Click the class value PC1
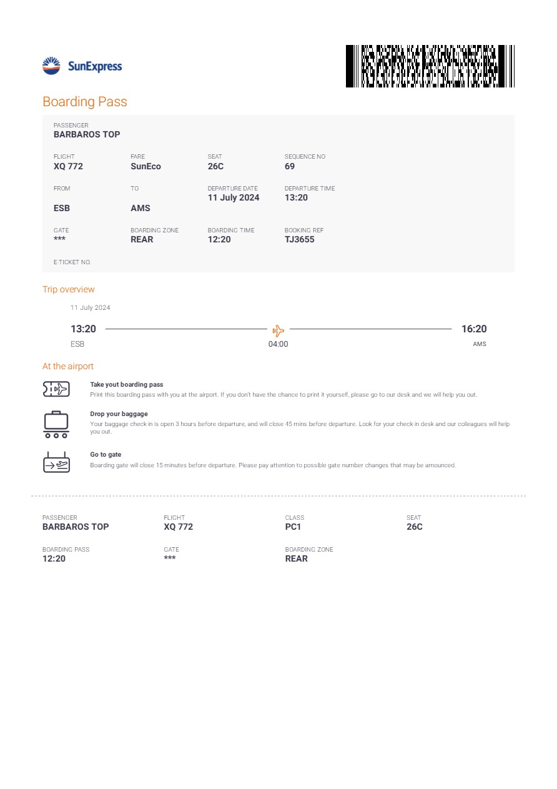Viewport: 557px width, 789px height. pyautogui.click(x=293, y=527)
